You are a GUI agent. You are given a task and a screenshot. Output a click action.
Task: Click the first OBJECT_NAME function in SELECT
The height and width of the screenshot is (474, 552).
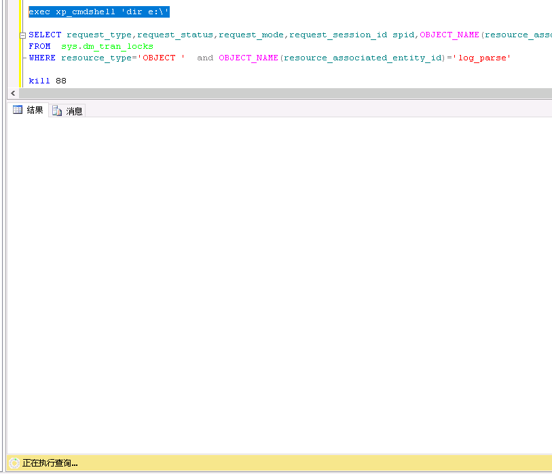tap(449, 35)
